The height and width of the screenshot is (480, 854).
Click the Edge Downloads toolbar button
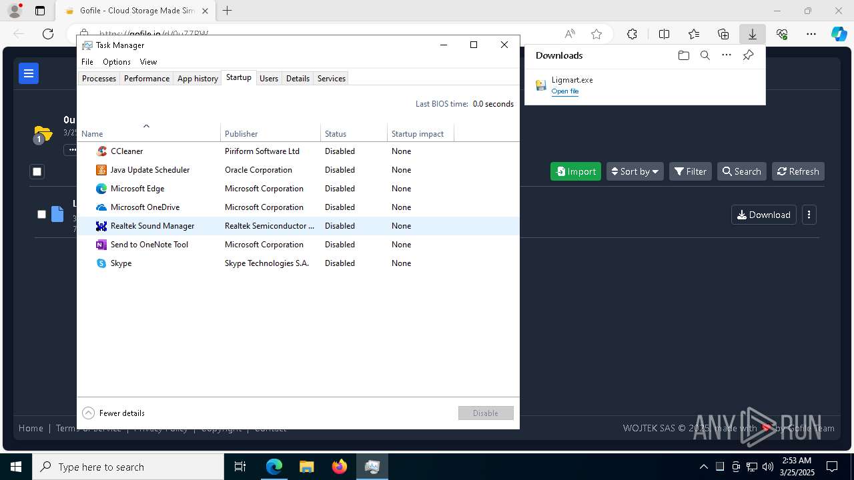(752, 34)
